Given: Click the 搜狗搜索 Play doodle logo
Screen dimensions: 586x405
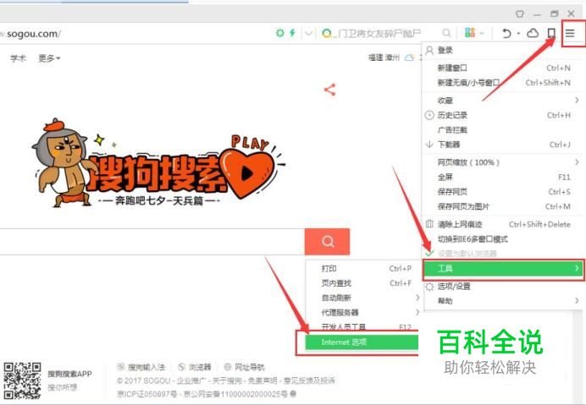Looking at the screenshot, I should pos(159,164).
